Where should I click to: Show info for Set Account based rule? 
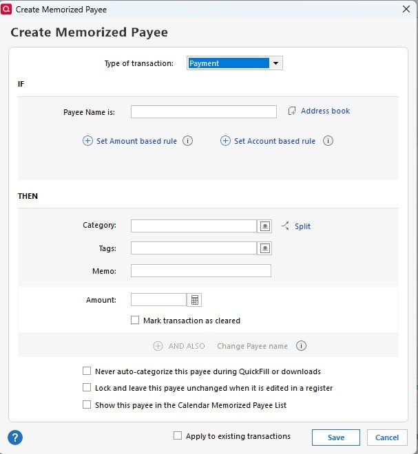pyautogui.click(x=328, y=141)
